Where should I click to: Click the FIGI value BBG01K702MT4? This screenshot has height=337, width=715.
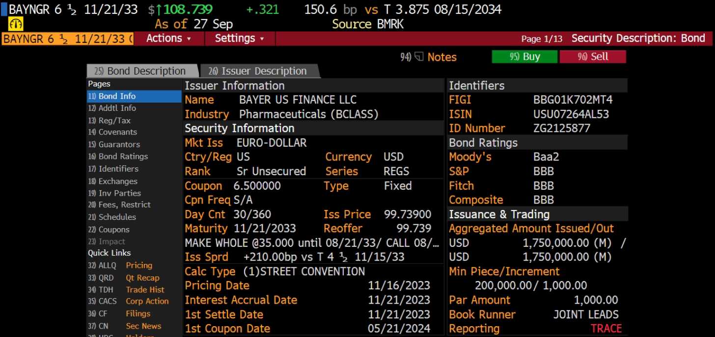click(x=573, y=100)
